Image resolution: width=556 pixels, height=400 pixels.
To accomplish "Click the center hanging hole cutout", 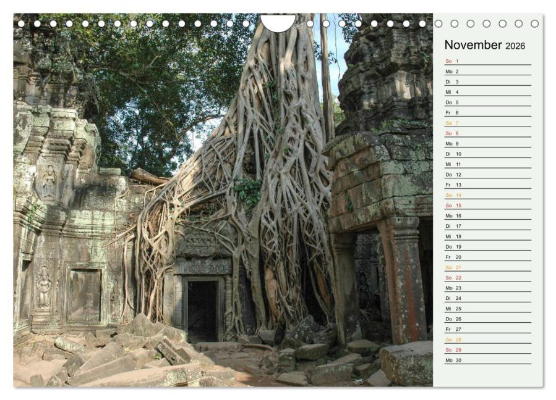I will (278, 22).
